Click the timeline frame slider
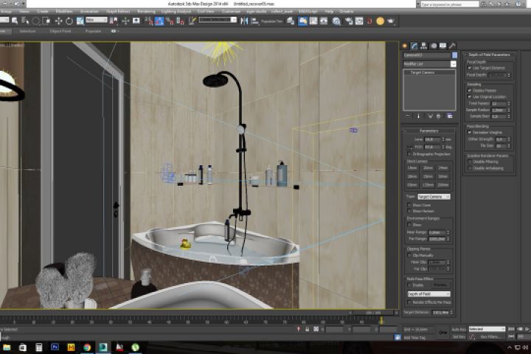This screenshot has width=531, height=354. coord(372,313)
